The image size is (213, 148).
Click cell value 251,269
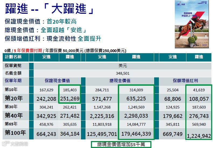(x=70, y=99)
